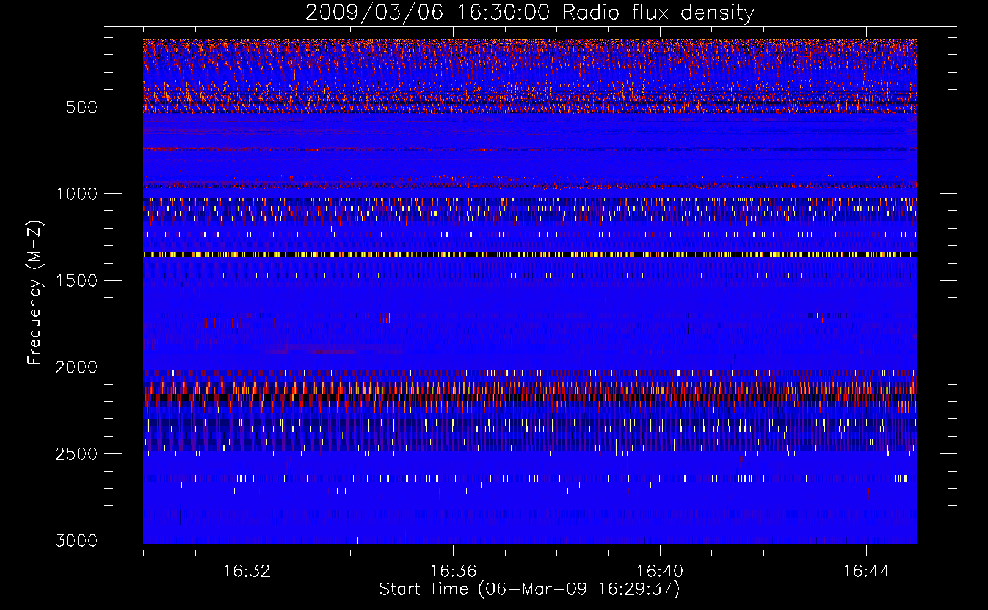Click the 1500 frequency tick label
988x610 pixels.
coord(77,281)
